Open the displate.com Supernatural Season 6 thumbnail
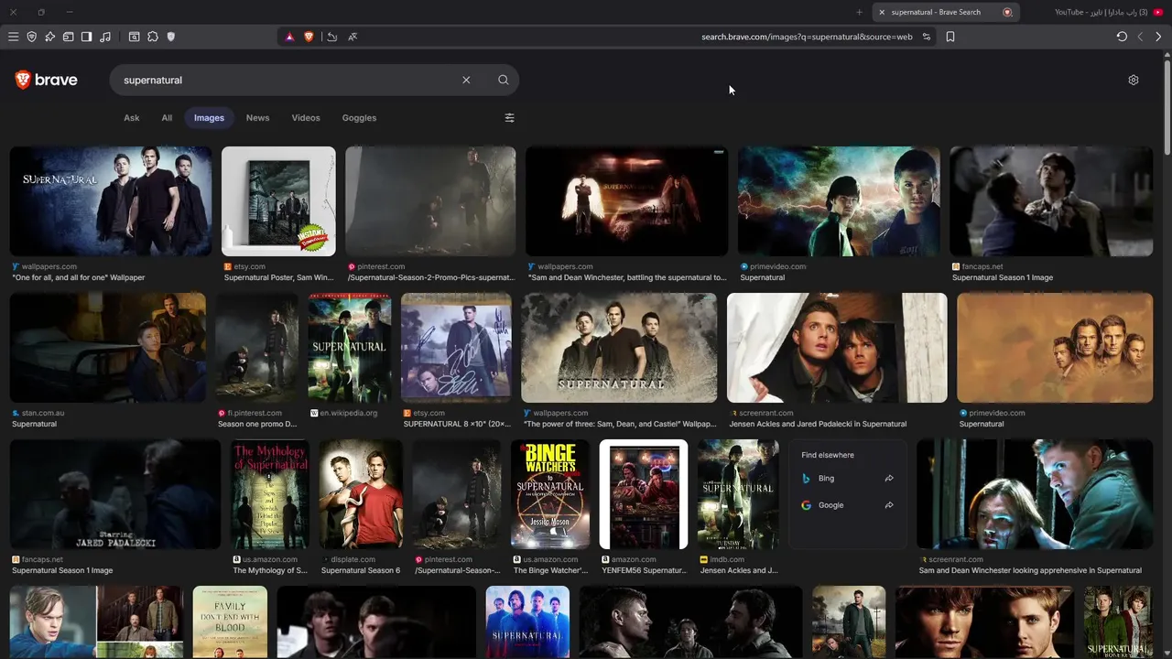Viewport: 1172px width, 659px height. pos(361,494)
